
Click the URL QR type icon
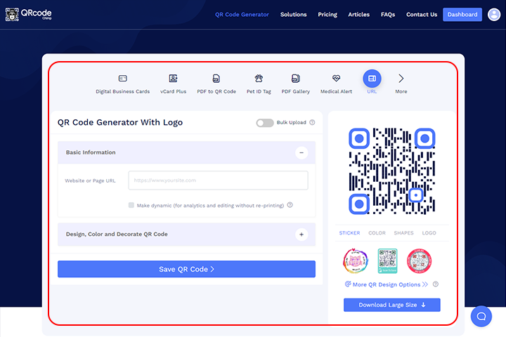pos(372,79)
